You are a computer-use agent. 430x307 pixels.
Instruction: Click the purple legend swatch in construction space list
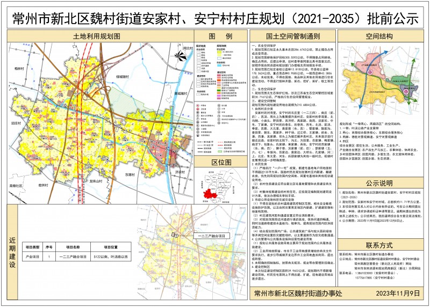(x=219, y=96)
